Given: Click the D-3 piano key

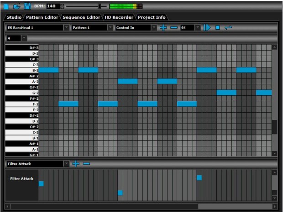Looking at the screenshot, I should pyautogui.click(x=22, y=53).
